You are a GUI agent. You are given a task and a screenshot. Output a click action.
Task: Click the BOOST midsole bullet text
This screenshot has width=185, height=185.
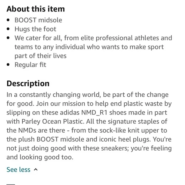(38, 20)
